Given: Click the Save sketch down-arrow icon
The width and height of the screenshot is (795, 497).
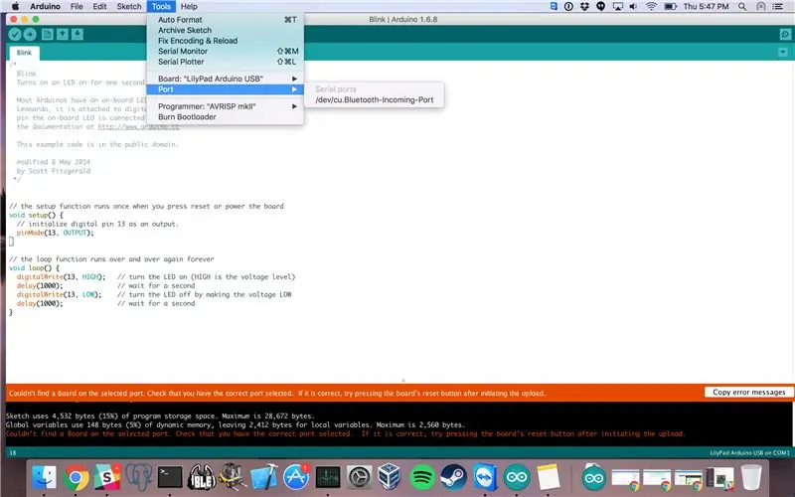Looking at the screenshot, I should (x=78, y=34).
